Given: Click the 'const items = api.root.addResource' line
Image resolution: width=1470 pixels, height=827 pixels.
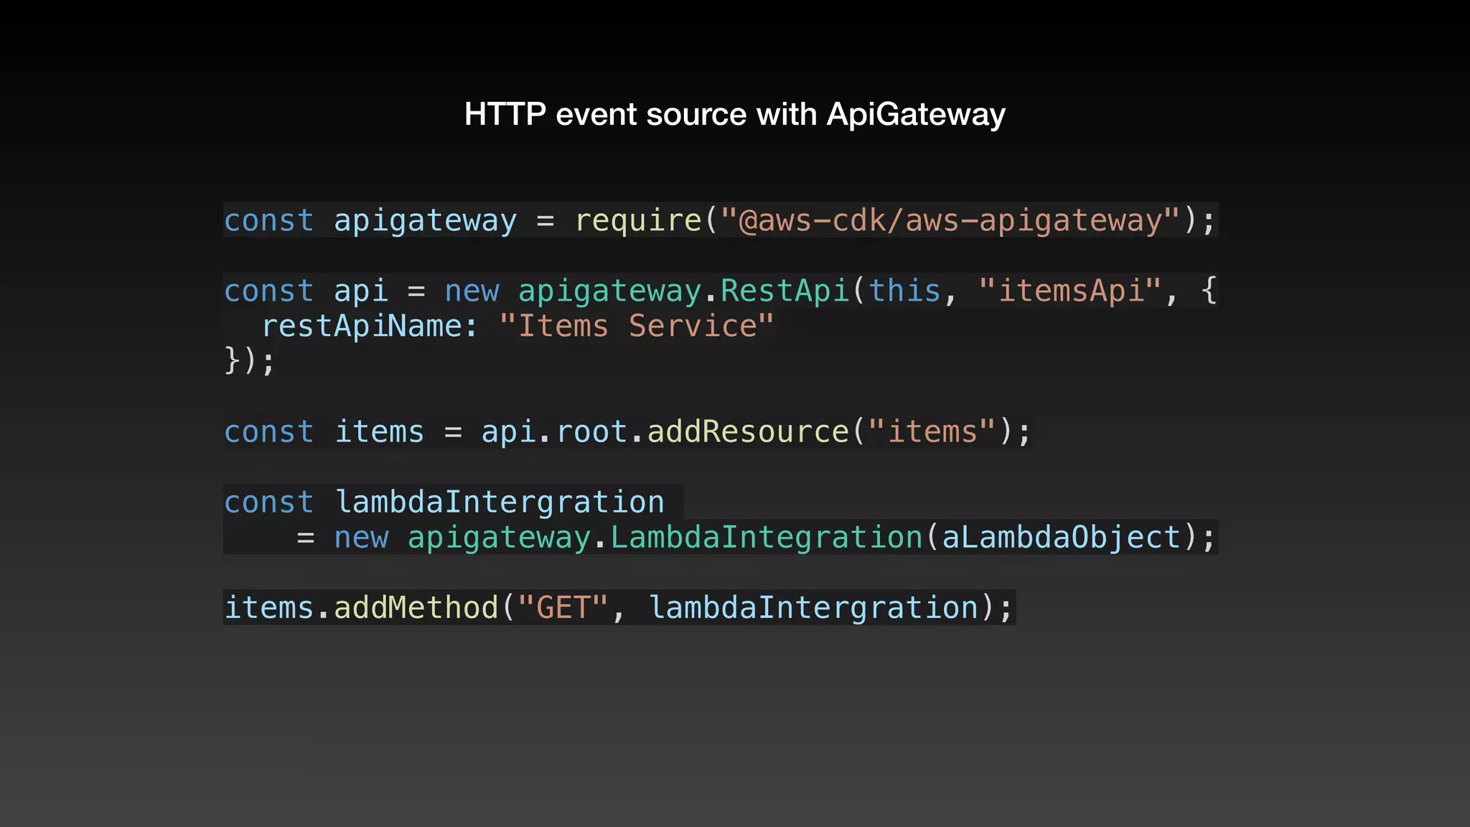Looking at the screenshot, I should (628, 431).
